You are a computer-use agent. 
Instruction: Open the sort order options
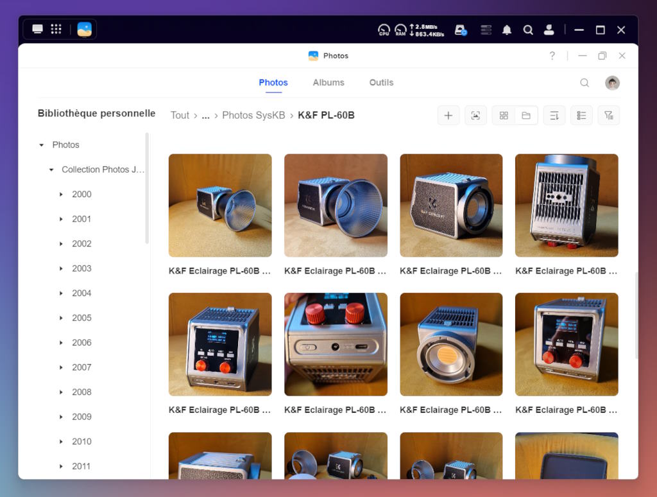click(554, 116)
